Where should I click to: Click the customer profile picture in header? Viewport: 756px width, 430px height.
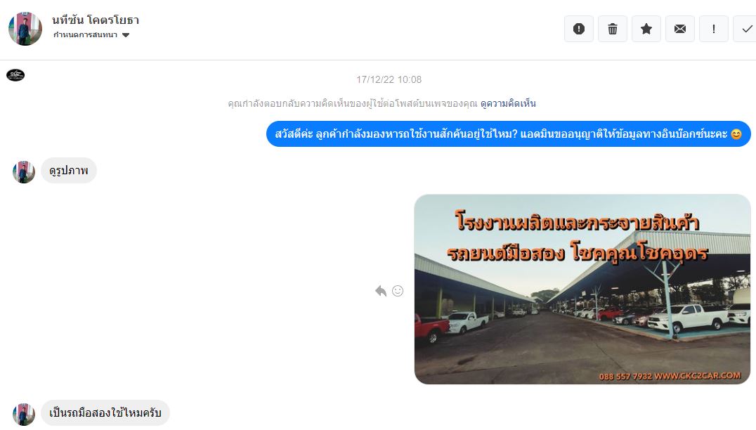point(25,29)
